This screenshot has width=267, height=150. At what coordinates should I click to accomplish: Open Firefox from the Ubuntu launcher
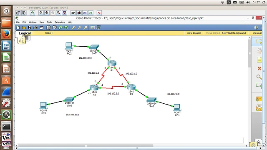point(6,34)
